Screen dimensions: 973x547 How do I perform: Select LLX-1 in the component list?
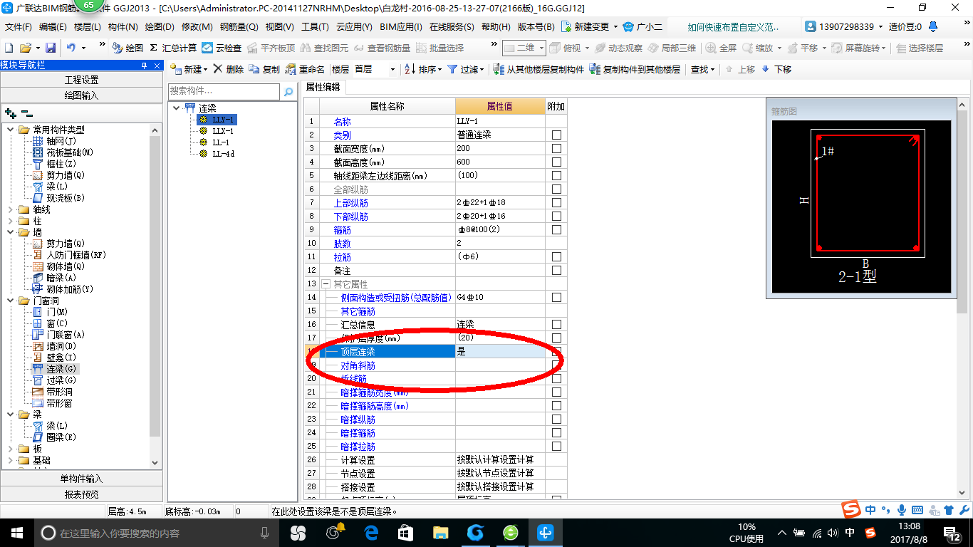(222, 131)
